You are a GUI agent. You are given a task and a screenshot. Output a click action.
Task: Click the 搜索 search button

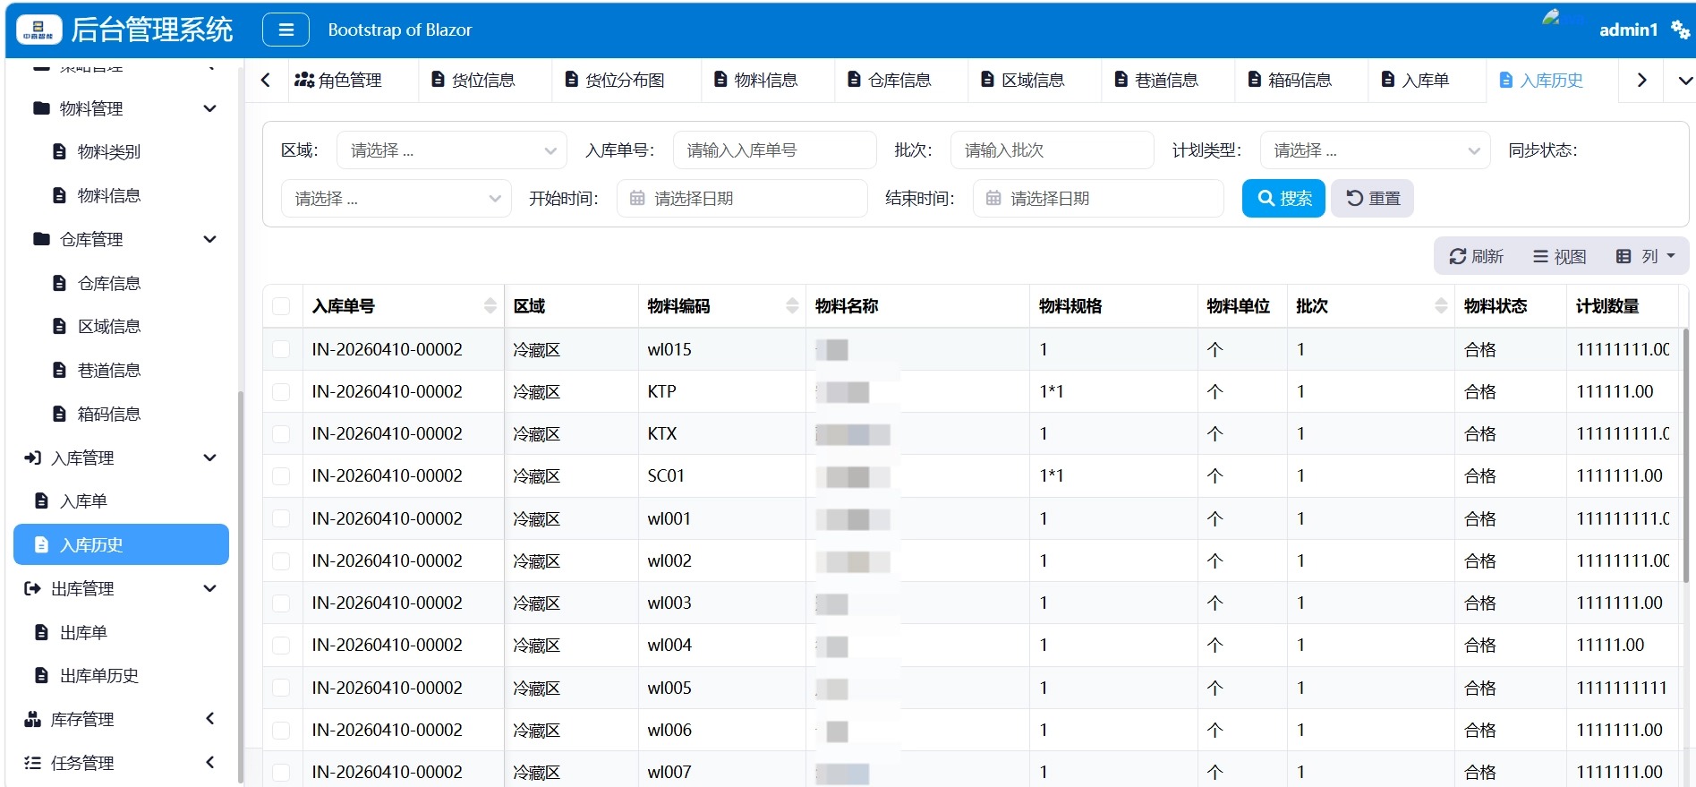coord(1283,198)
